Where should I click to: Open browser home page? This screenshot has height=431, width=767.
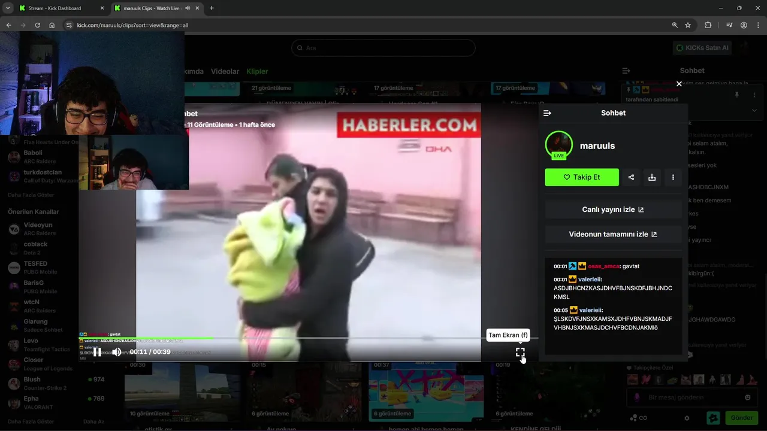pos(52,25)
